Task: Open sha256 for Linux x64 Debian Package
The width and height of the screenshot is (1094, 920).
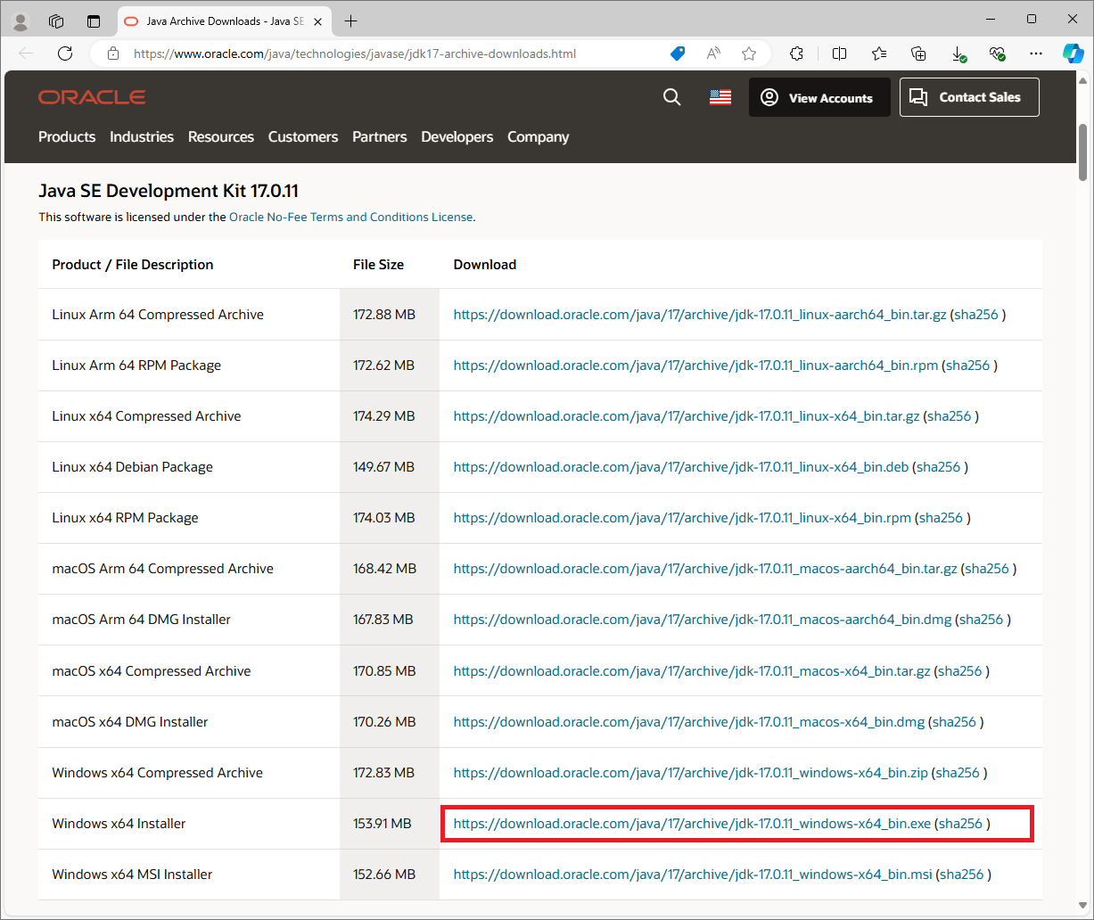Action: 939,467
